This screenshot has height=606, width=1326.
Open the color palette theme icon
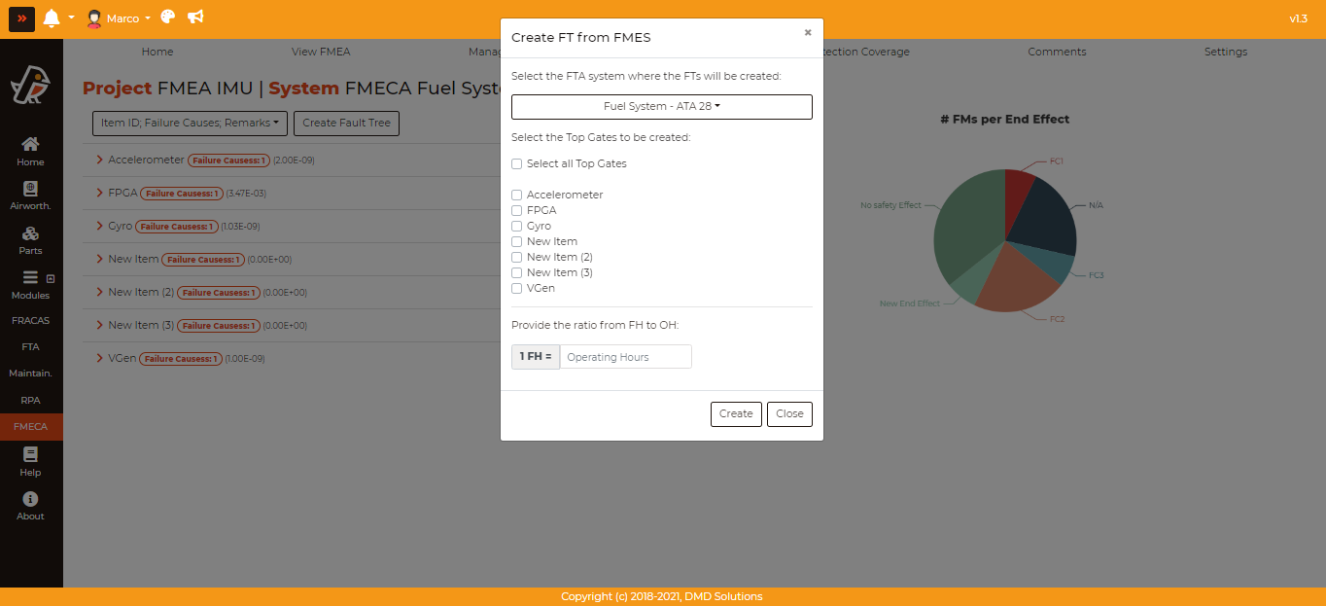click(168, 18)
